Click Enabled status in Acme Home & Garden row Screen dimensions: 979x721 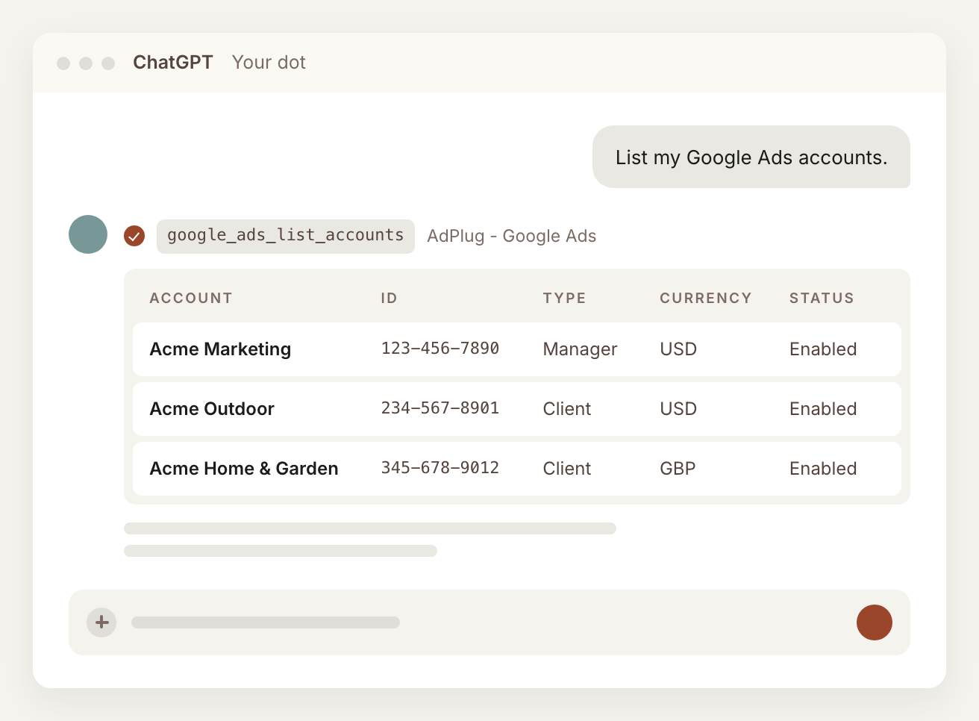[823, 469]
